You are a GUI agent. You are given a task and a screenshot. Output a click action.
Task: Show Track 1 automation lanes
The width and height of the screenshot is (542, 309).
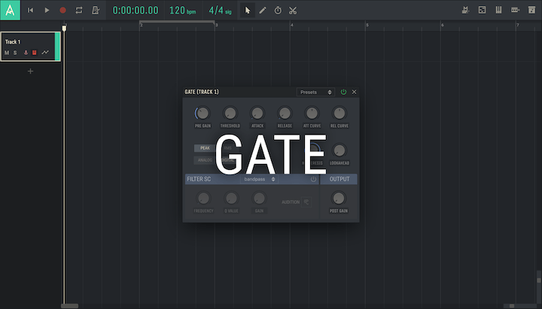point(45,53)
